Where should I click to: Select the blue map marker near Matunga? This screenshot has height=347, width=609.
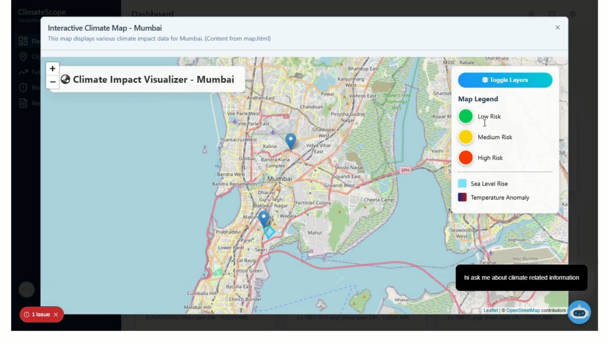pyautogui.click(x=264, y=219)
